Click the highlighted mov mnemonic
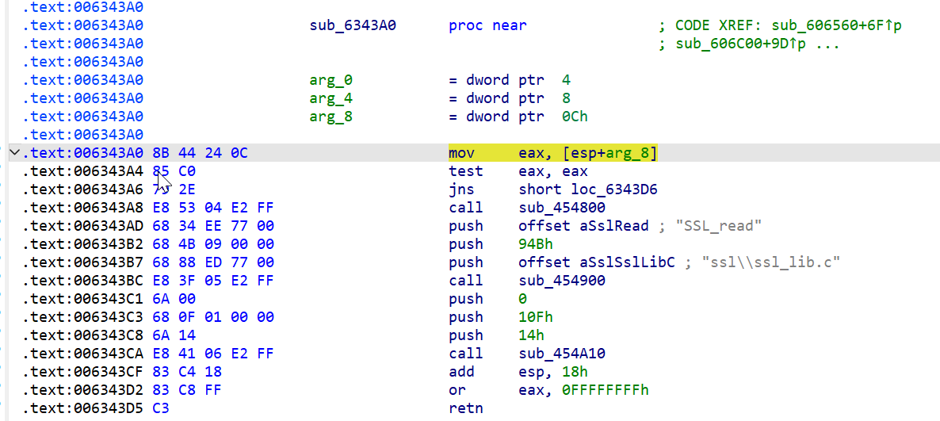 click(x=461, y=153)
